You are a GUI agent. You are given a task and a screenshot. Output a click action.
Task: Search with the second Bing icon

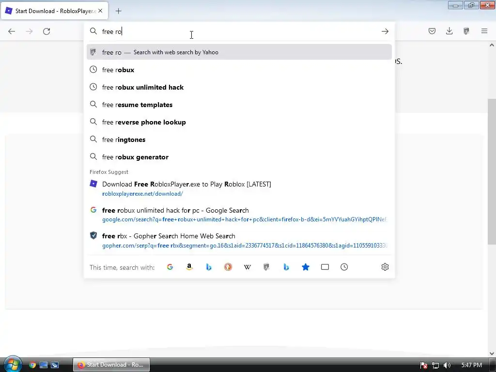coord(286,267)
